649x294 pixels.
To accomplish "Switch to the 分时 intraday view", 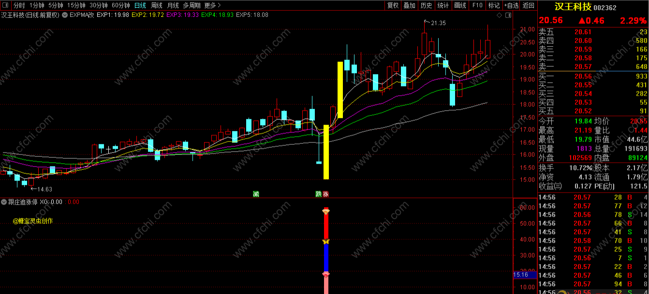I will point(19,5).
